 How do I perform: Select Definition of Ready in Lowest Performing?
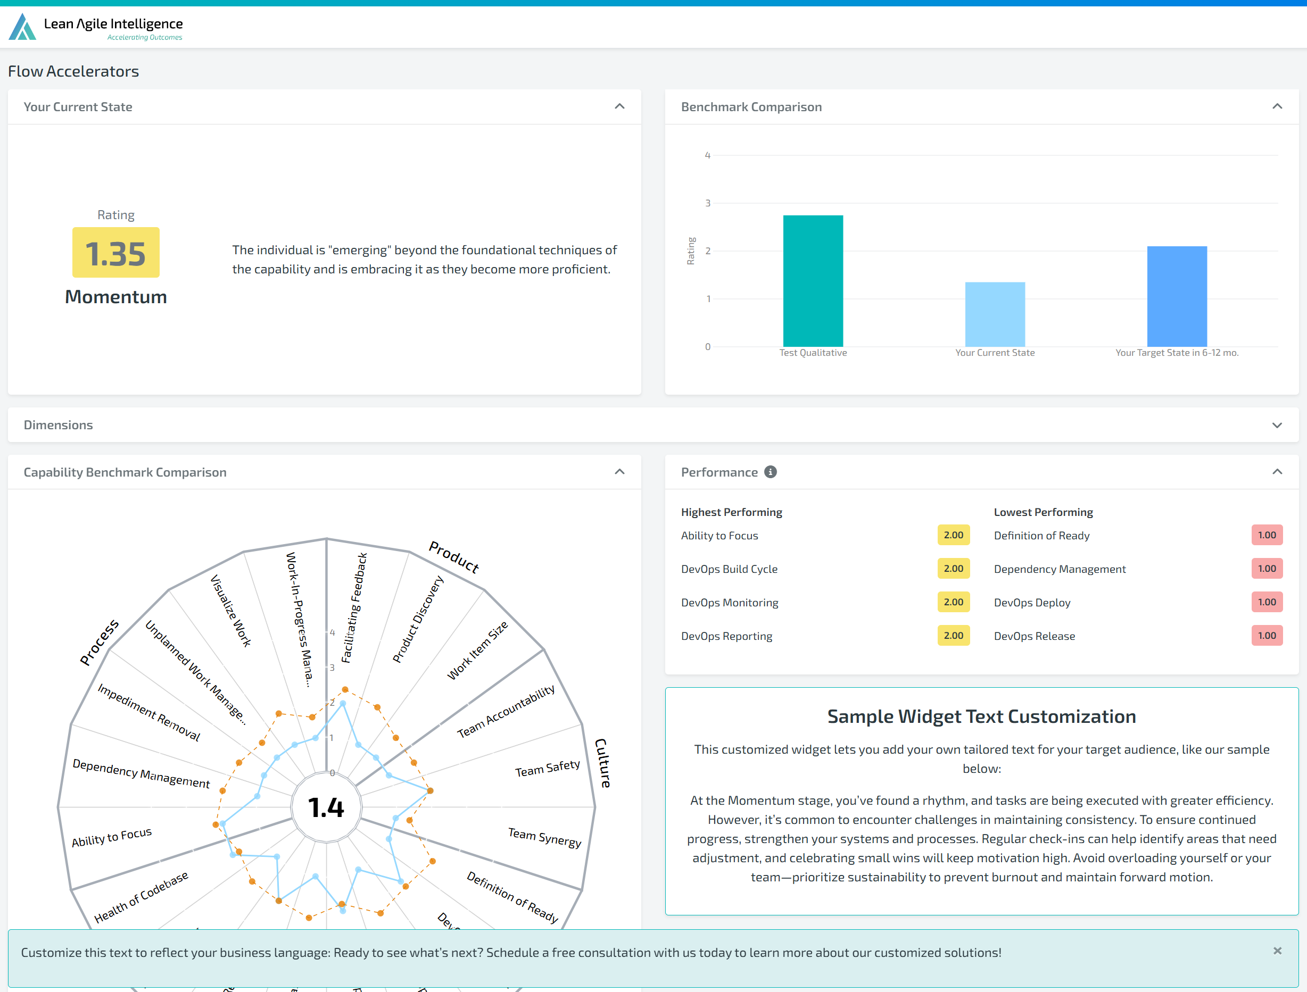point(1041,536)
